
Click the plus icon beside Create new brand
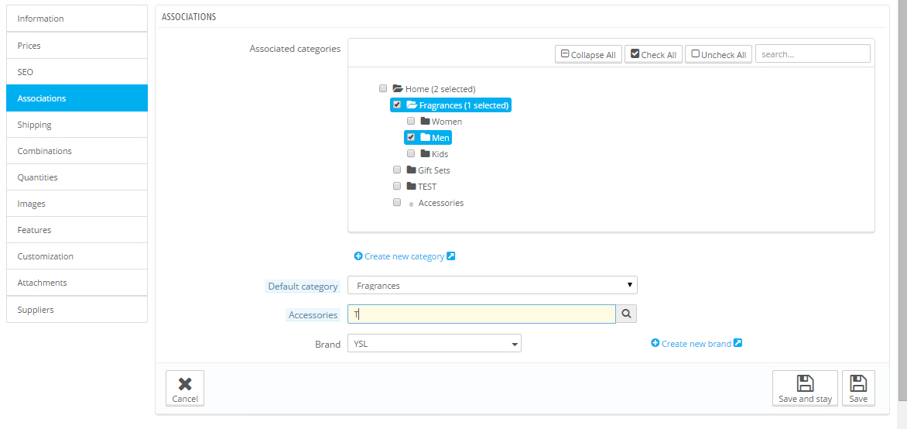point(655,343)
